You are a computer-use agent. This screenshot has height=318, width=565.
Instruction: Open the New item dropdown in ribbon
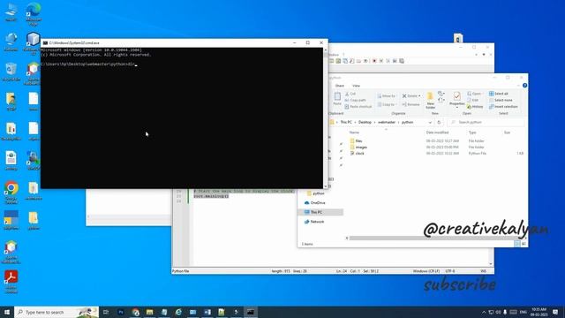click(441, 94)
